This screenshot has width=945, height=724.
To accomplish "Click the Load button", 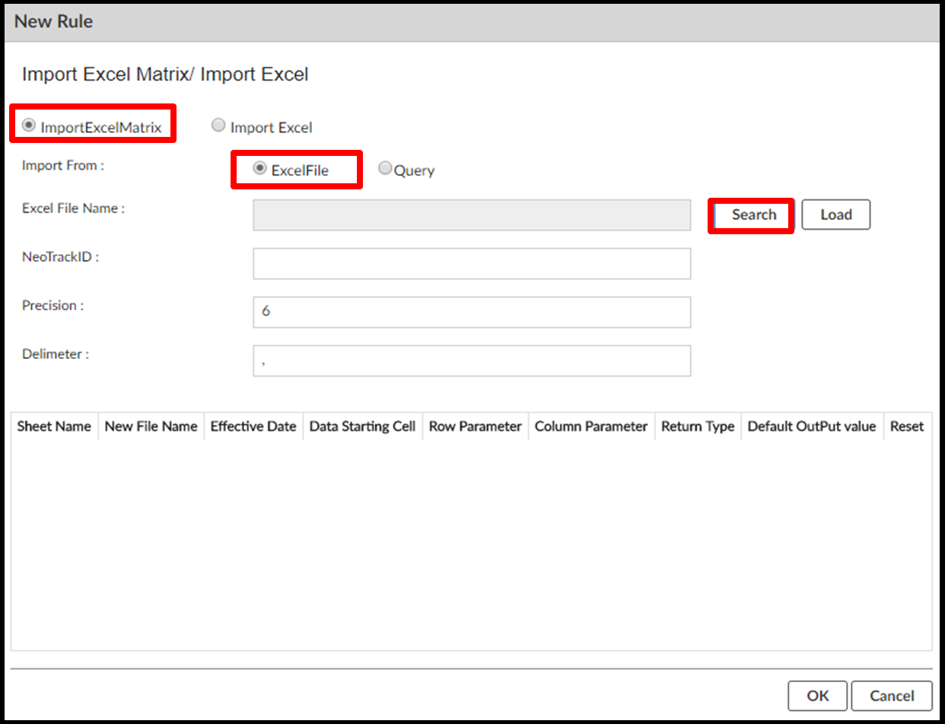I will point(835,214).
